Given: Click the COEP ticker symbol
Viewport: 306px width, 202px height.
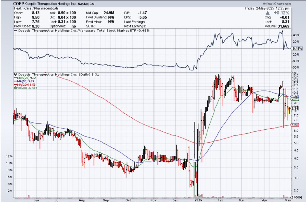Looking at the screenshot, I should click(19, 4).
